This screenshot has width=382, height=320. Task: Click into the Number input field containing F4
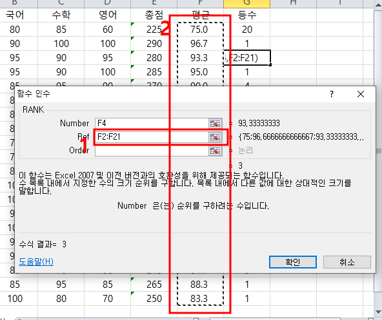pyautogui.click(x=152, y=123)
